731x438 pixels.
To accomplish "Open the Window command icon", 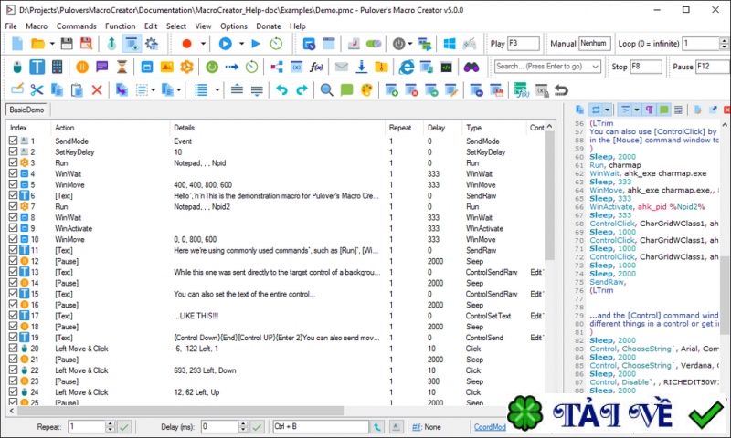I will [147, 67].
